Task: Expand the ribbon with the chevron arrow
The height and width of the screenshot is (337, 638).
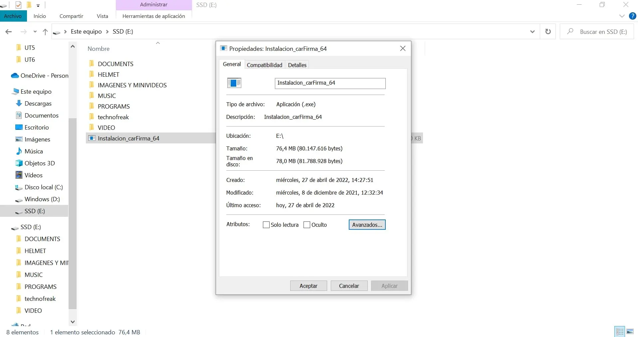Action: tap(622, 16)
